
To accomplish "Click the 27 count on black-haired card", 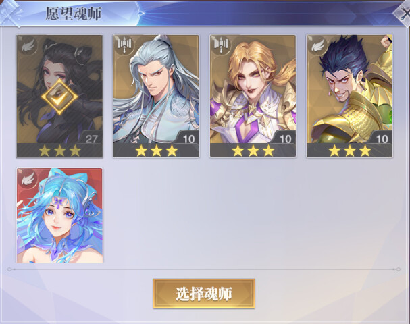I will pyautogui.click(x=91, y=139).
